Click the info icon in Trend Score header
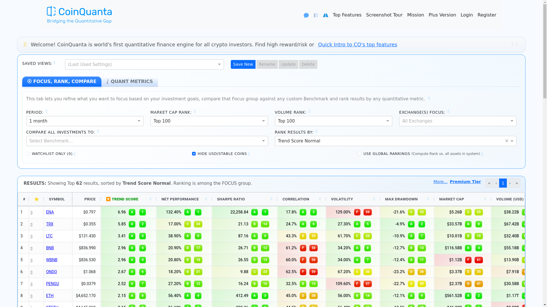 click(150, 199)
